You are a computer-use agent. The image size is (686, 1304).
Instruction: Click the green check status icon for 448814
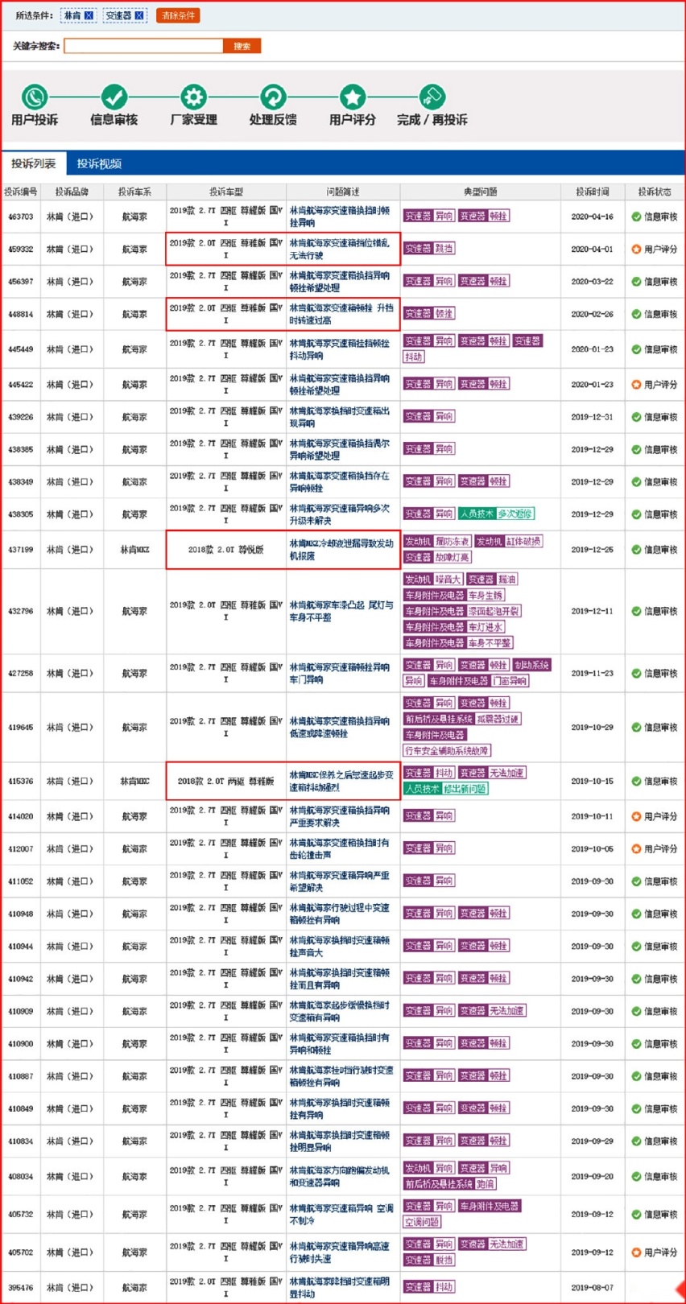pos(636,314)
